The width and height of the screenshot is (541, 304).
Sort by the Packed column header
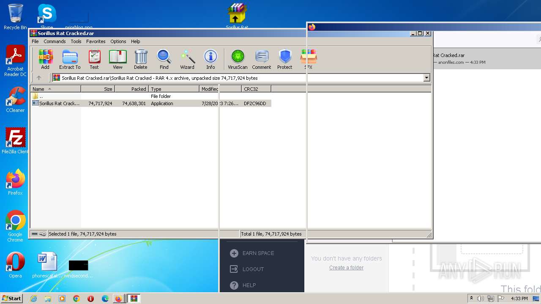pyautogui.click(x=131, y=89)
